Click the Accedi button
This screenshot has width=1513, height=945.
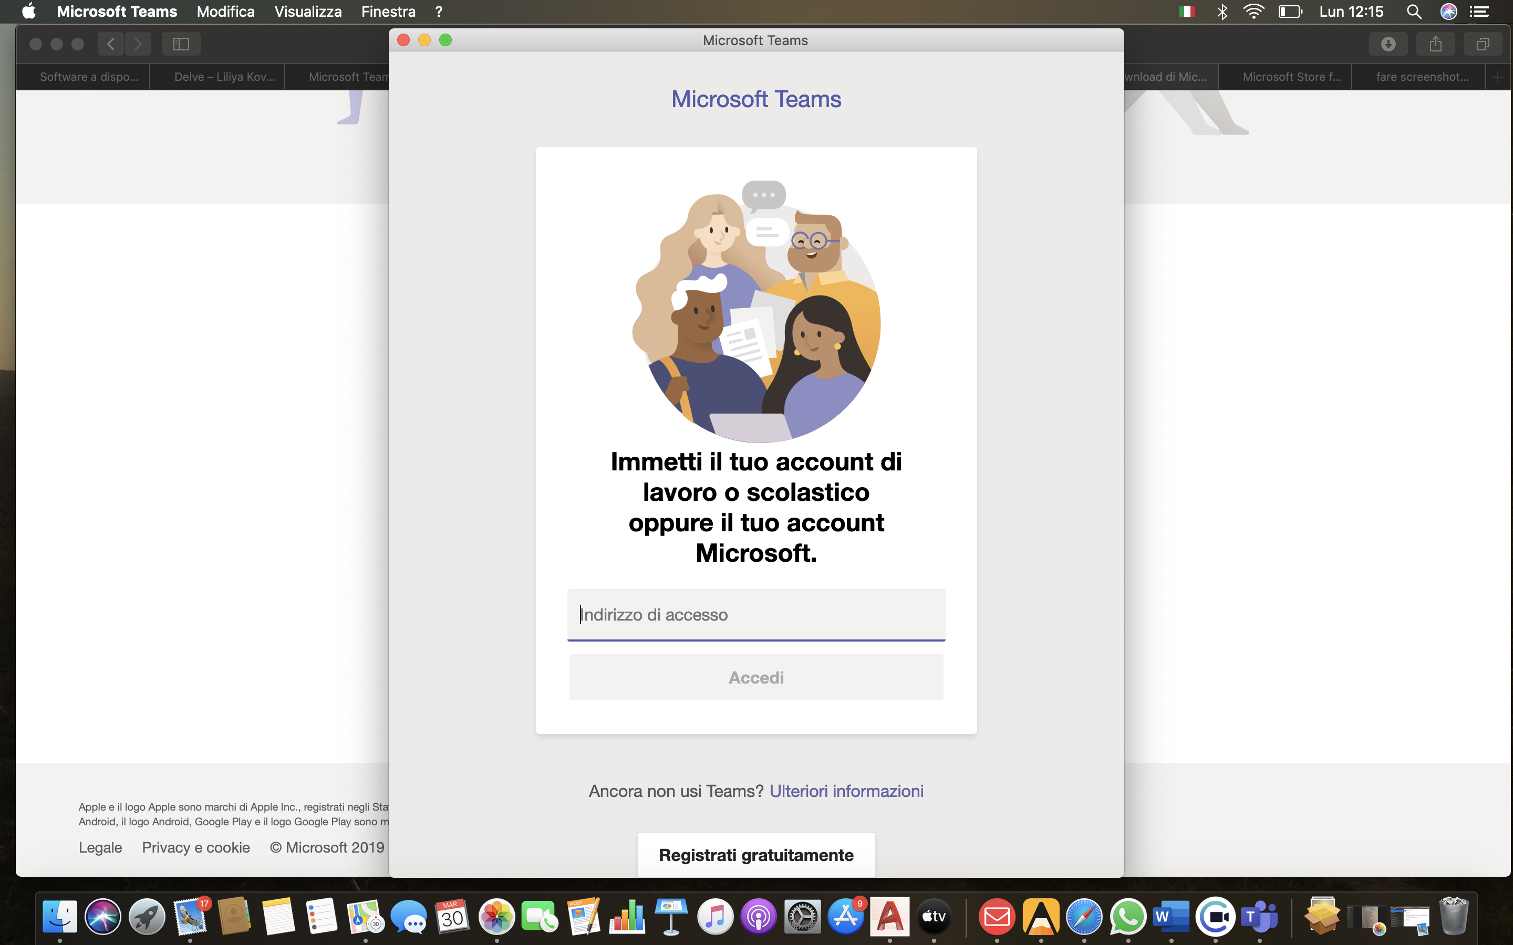(x=756, y=677)
